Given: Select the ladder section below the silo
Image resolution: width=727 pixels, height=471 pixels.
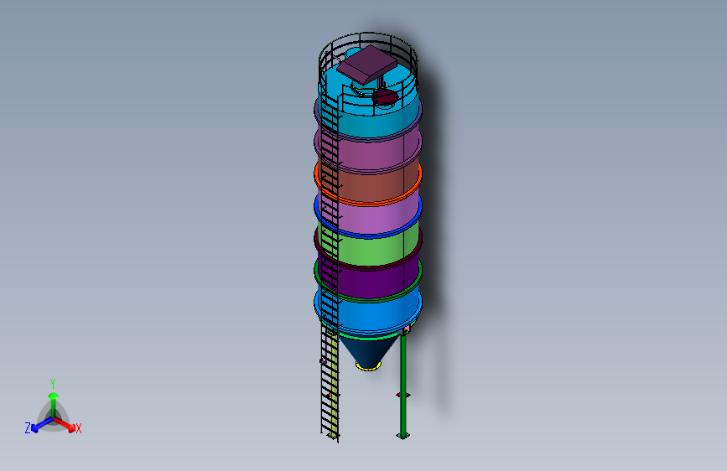Looking at the screenshot, I should click(x=330, y=382).
